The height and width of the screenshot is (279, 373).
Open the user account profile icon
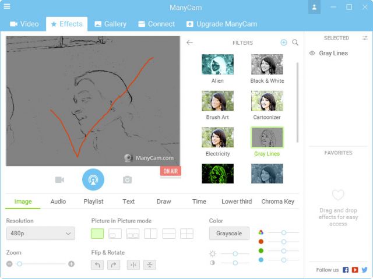click(x=314, y=7)
